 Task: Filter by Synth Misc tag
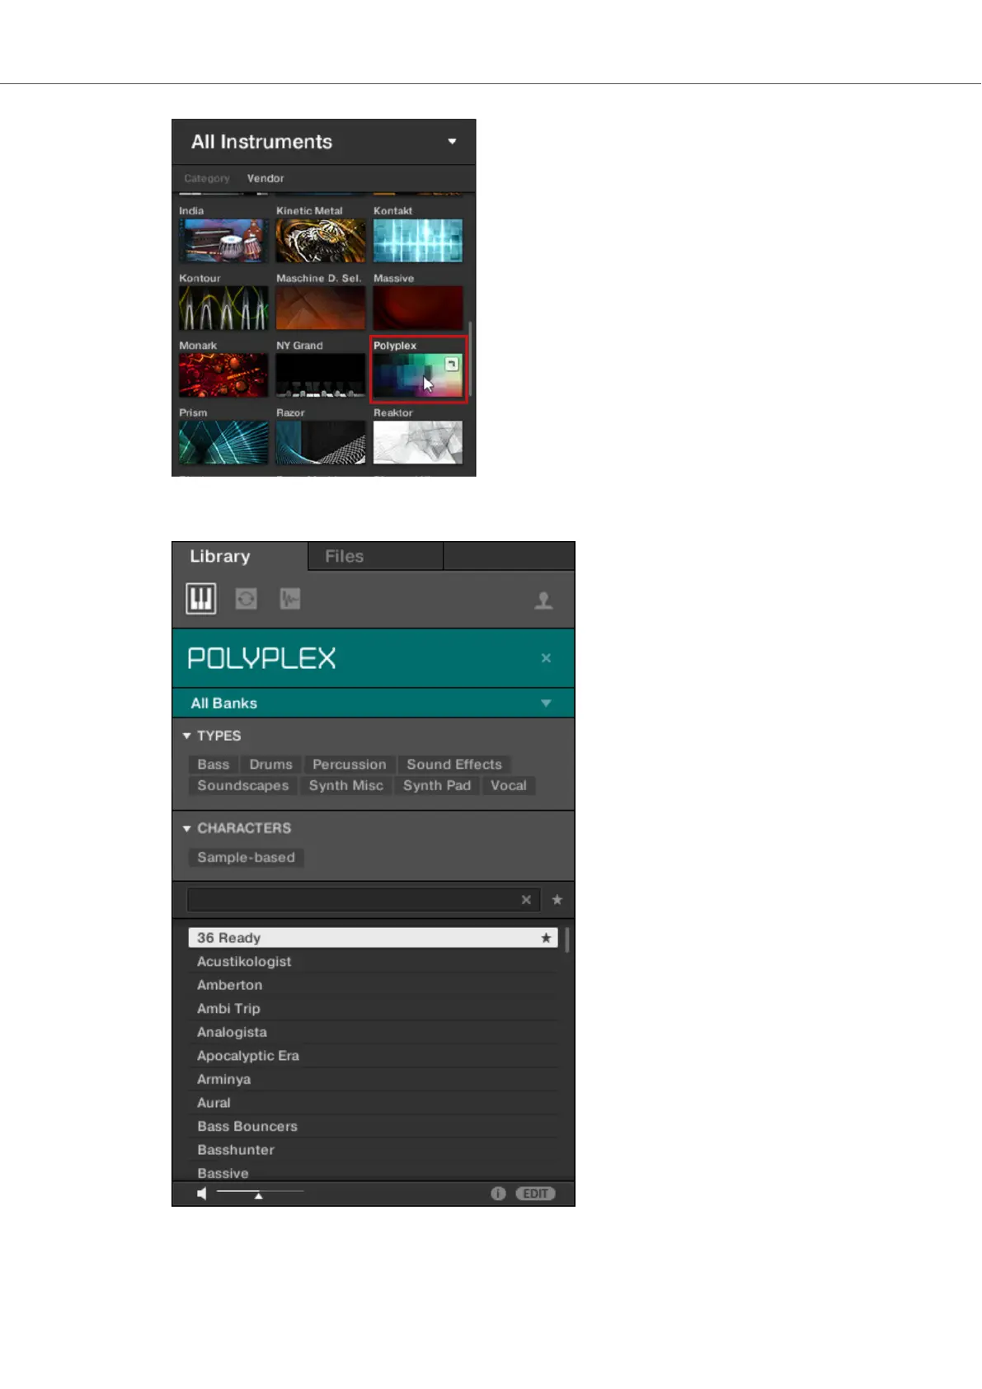(x=346, y=786)
